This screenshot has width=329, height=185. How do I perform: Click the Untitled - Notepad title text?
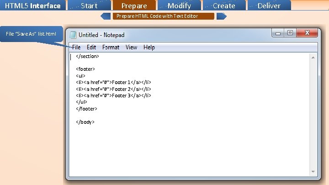[101, 35]
